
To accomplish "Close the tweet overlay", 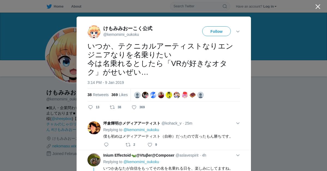I will click(318, 7).
